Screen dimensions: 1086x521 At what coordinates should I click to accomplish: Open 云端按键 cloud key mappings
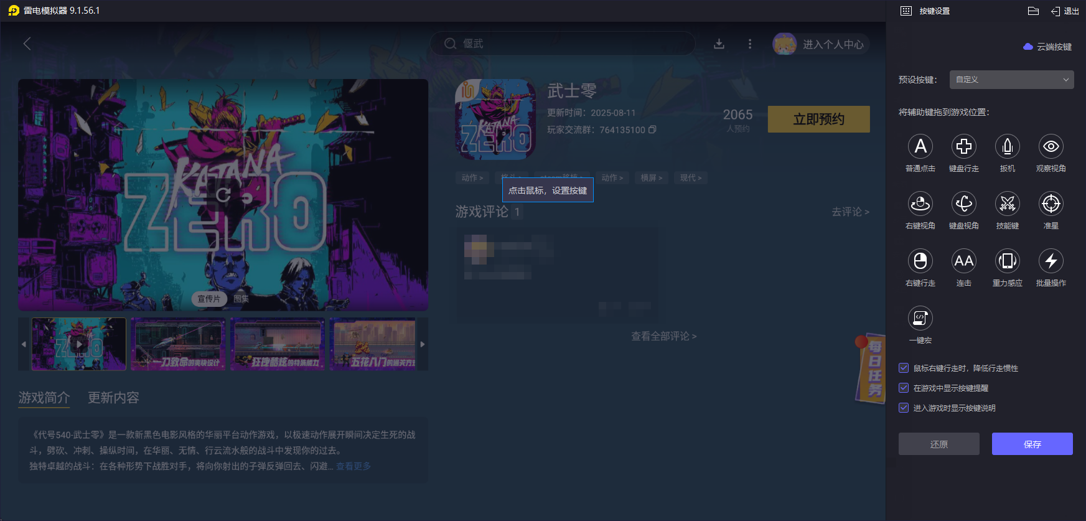1047,47
